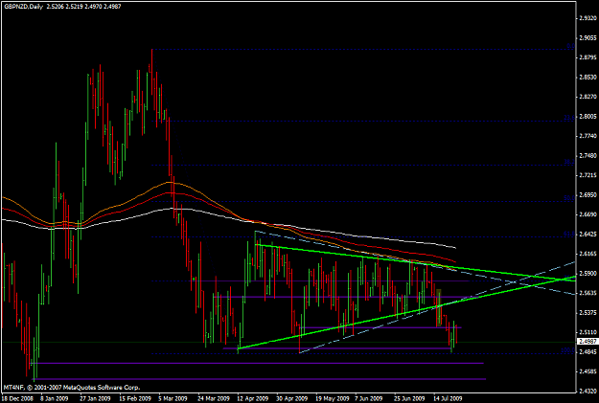599x403 pixels.
Task: Select the 2.5110 price axis label
Action: [x=587, y=332]
